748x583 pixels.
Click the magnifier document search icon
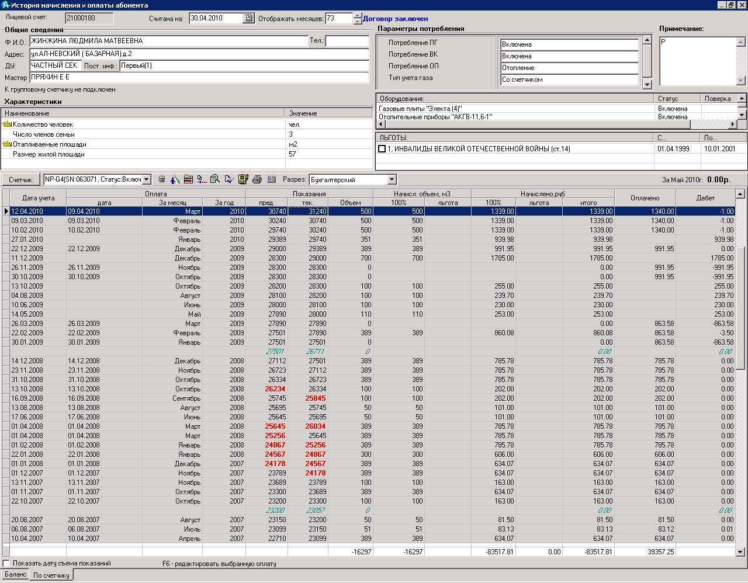[215, 179]
